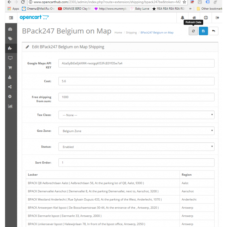Open the ORANGE BIRD Clay bookmark
Viewport: 227px width, 227px height.
tap(74, 9)
